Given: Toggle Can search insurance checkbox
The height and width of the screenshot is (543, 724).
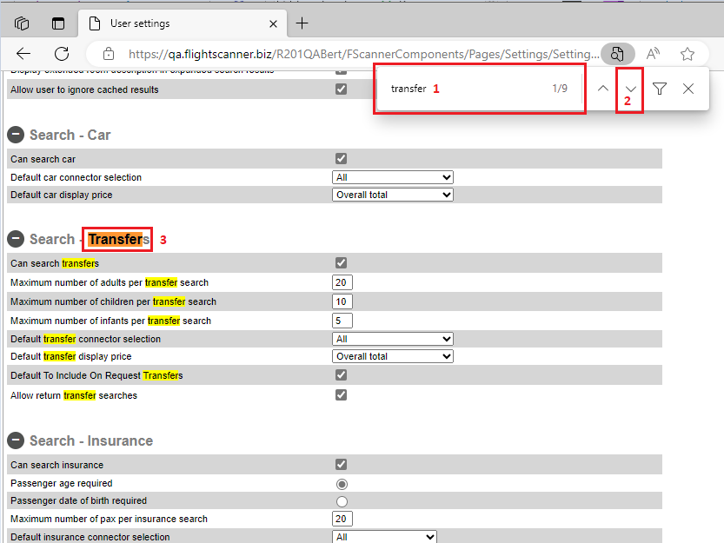Looking at the screenshot, I should (342, 464).
